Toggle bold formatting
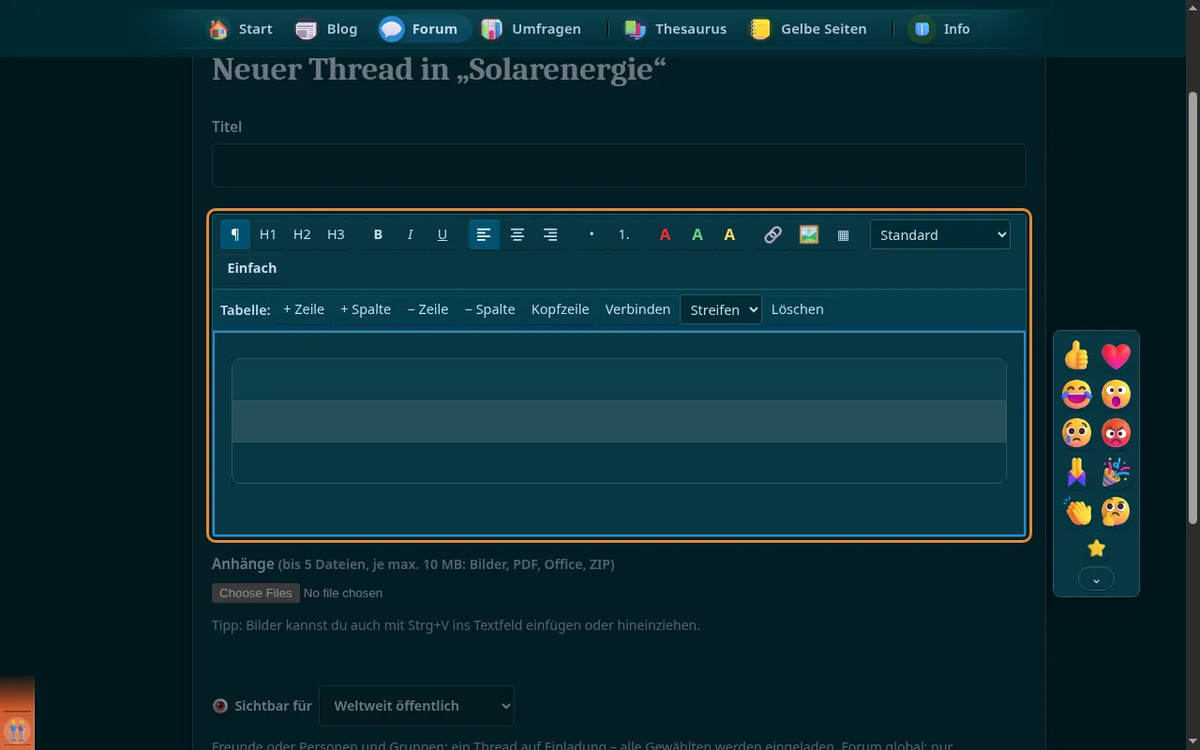The height and width of the screenshot is (750, 1200). pos(378,234)
